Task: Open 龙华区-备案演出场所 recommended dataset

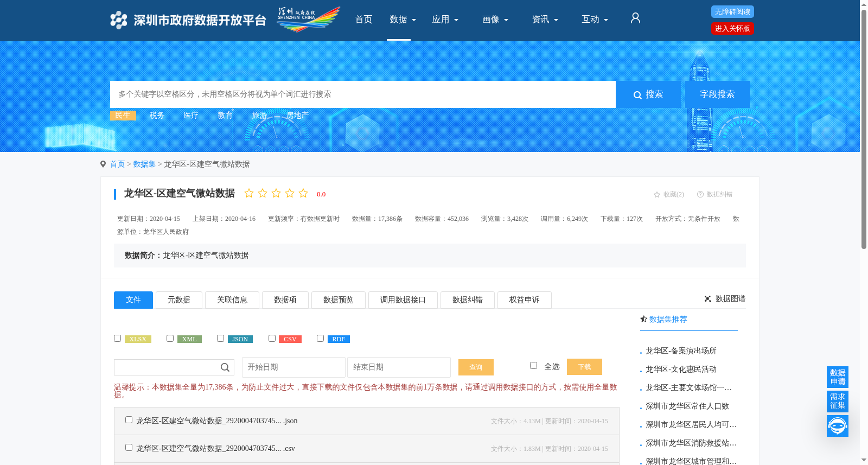Action: click(x=681, y=351)
